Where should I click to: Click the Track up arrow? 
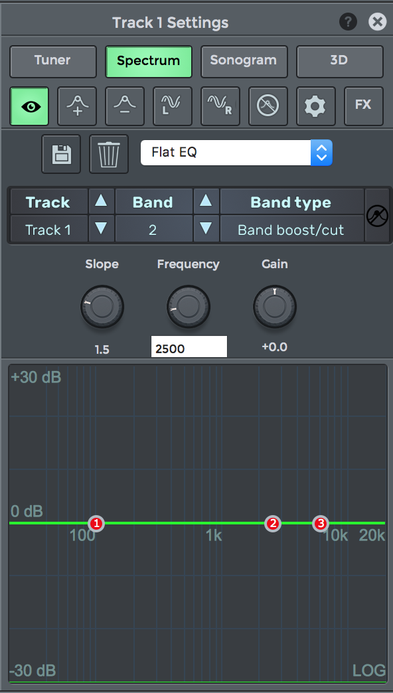pos(101,202)
